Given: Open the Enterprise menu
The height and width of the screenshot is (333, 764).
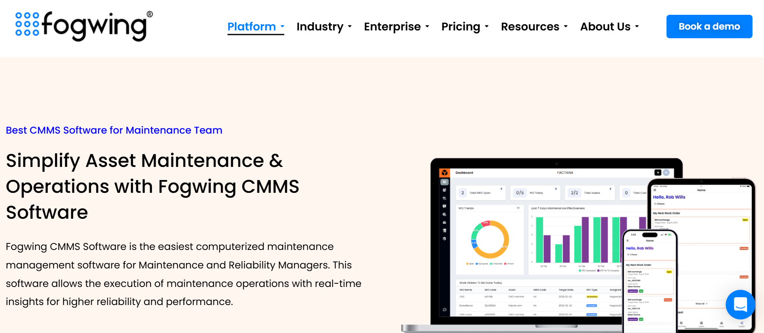Looking at the screenshot, I should coord(392,27).
